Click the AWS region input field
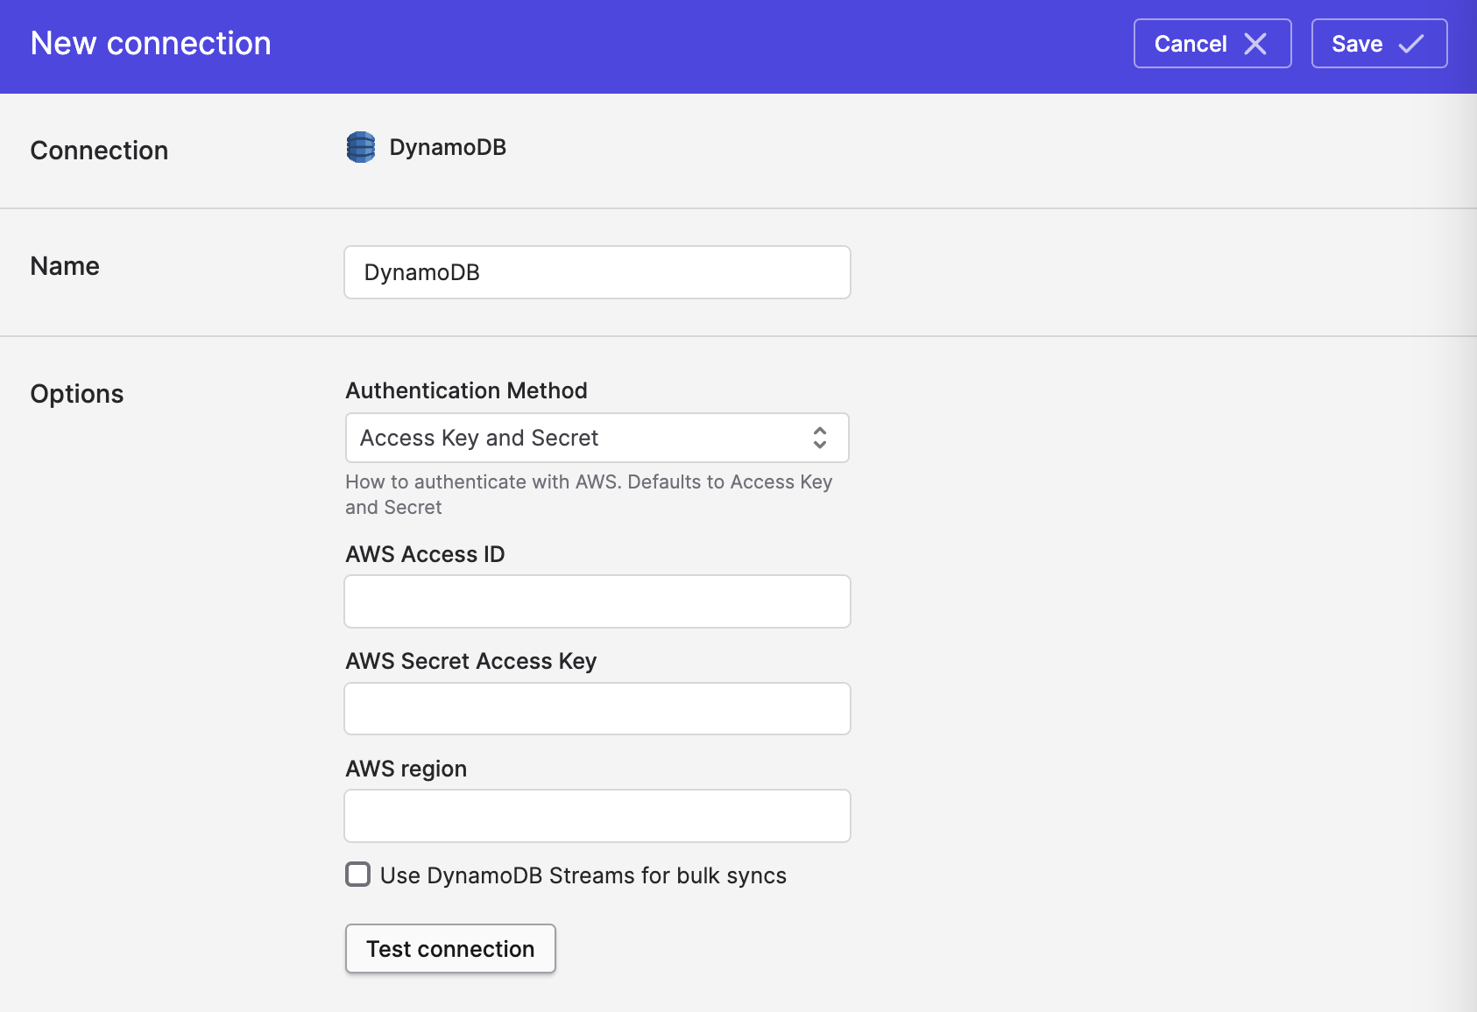The image size is (1477, 1012). coord(597,816)
